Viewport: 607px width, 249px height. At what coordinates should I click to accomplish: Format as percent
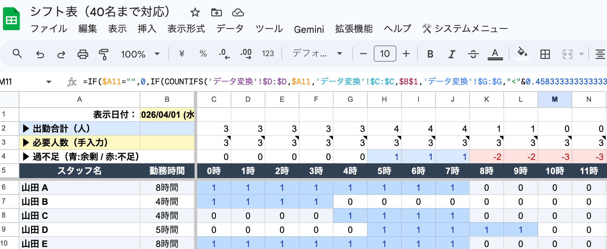click(x=203, y=54)
